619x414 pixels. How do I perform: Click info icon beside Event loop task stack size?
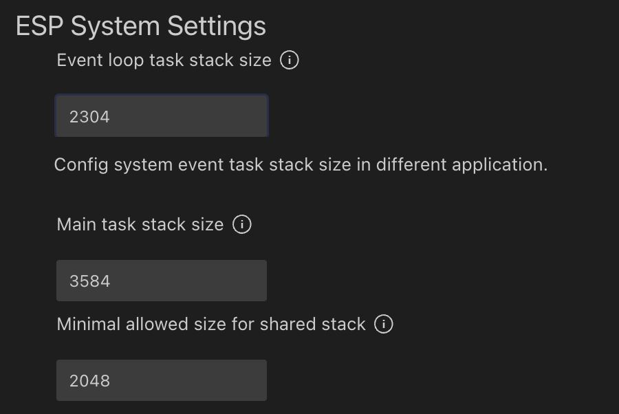pyautogui.click(x=290, y=61)
